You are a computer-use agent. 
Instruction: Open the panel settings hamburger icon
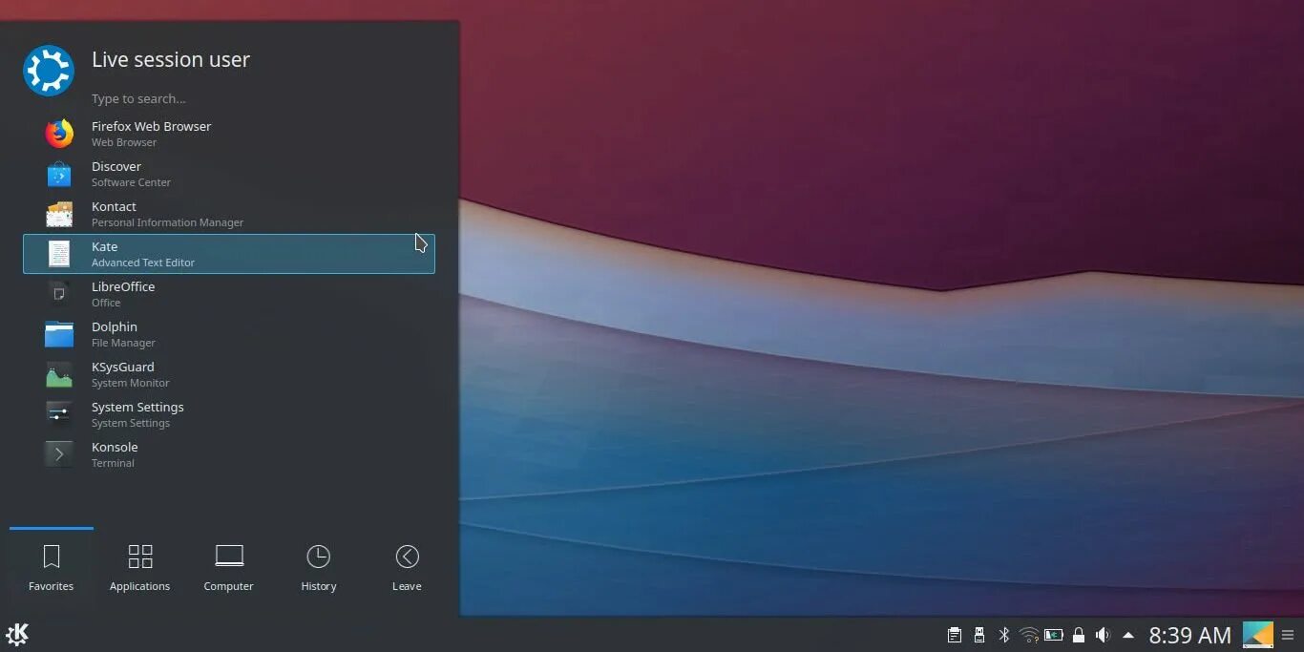coord(1289,635)
